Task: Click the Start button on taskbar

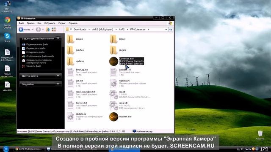Action: click(6, 149)
